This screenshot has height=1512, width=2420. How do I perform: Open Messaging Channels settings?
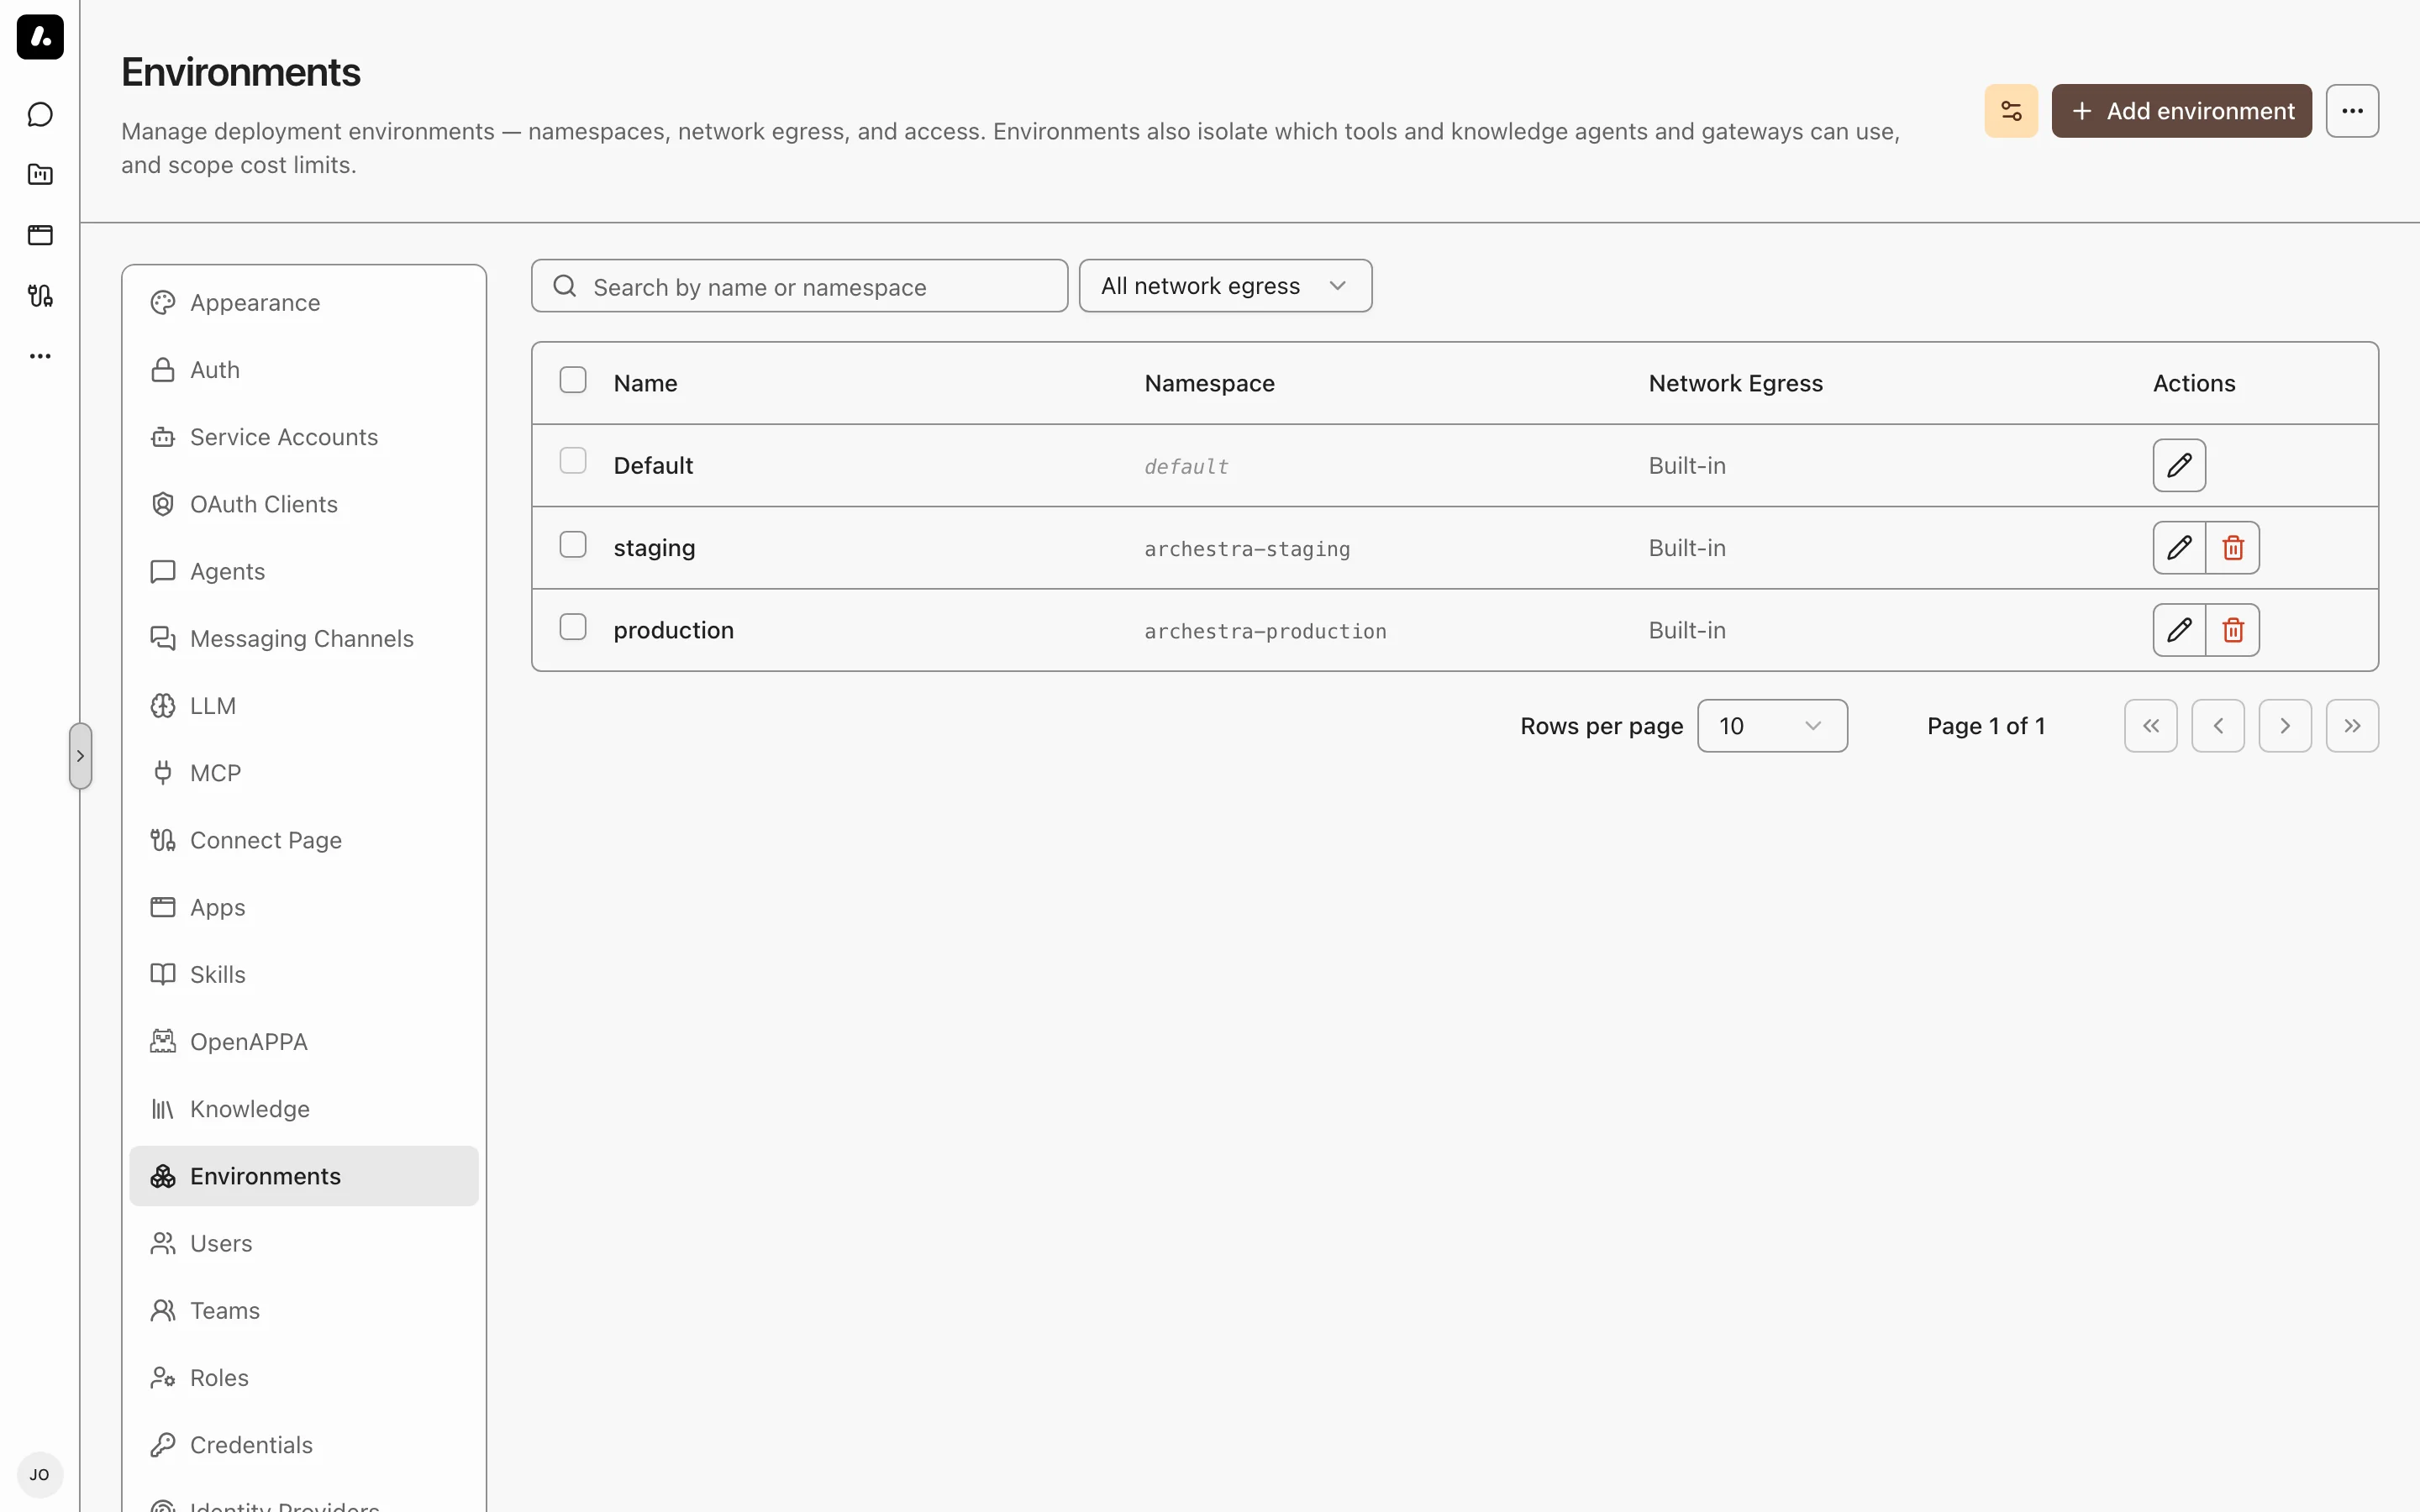click(304, 639)
